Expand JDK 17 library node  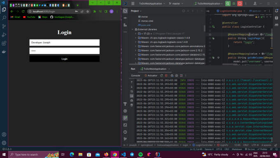point(135,34)
